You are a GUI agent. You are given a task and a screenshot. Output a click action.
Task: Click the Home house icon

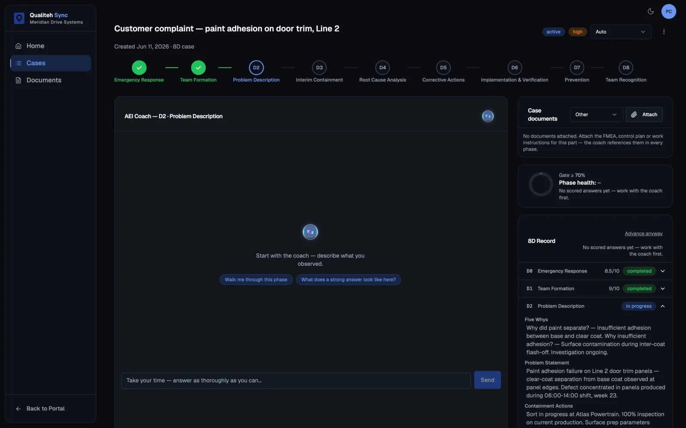point(18,46)
